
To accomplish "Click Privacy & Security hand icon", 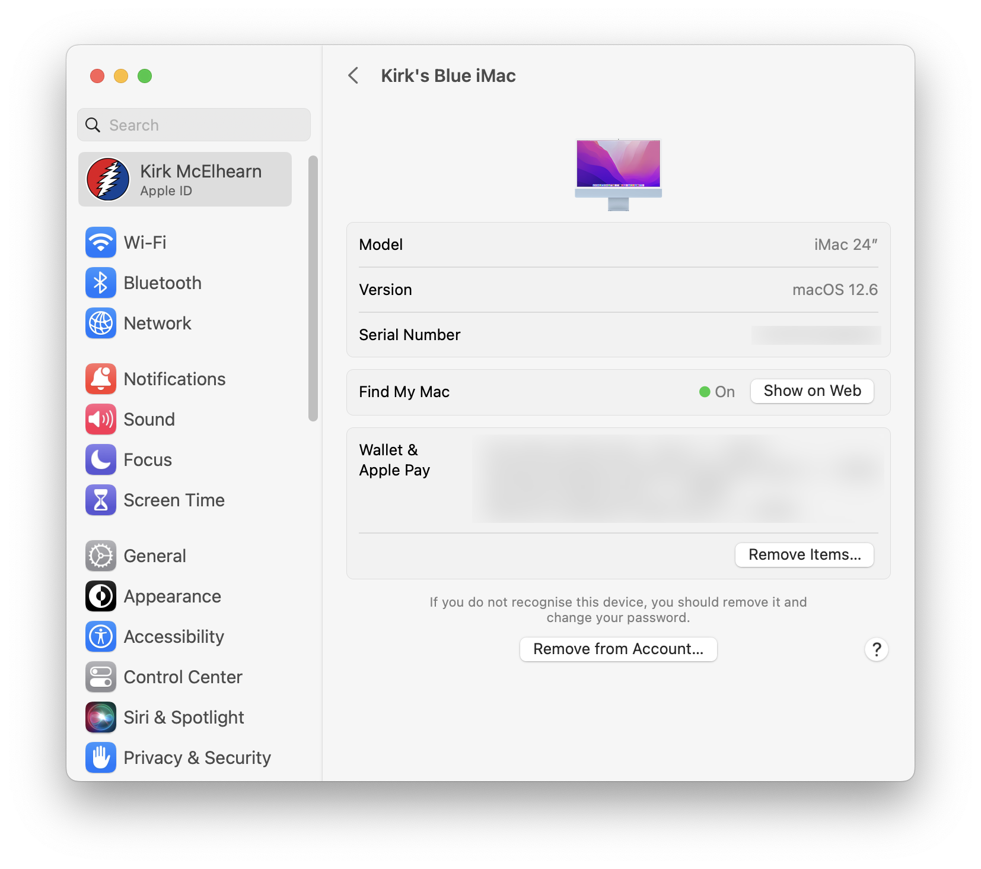I will [x=101, y=757].
